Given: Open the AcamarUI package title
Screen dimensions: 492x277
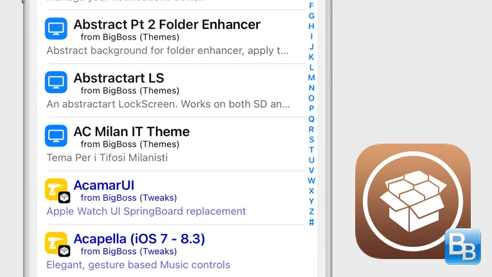Looking at the screenshot, I should tap(104, 185).
